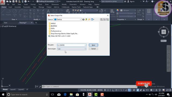Image resolution: width=172 pixels, height=97 pixels.
Task: Open the Mail taskbar icon
Action: (59, 95)
